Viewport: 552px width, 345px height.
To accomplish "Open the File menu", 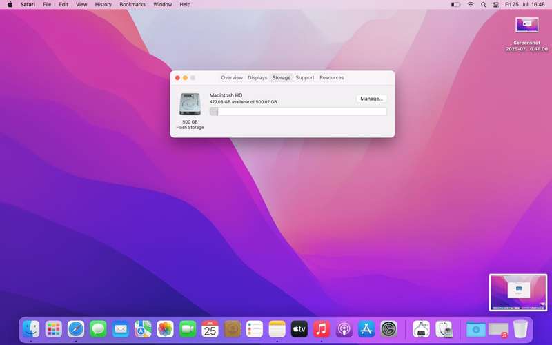I will 47,5.
